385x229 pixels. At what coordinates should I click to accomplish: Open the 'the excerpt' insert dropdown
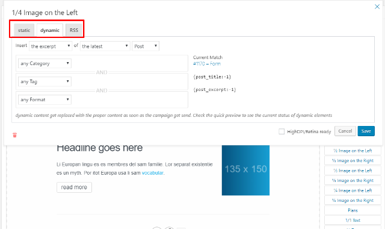(51, 46)
